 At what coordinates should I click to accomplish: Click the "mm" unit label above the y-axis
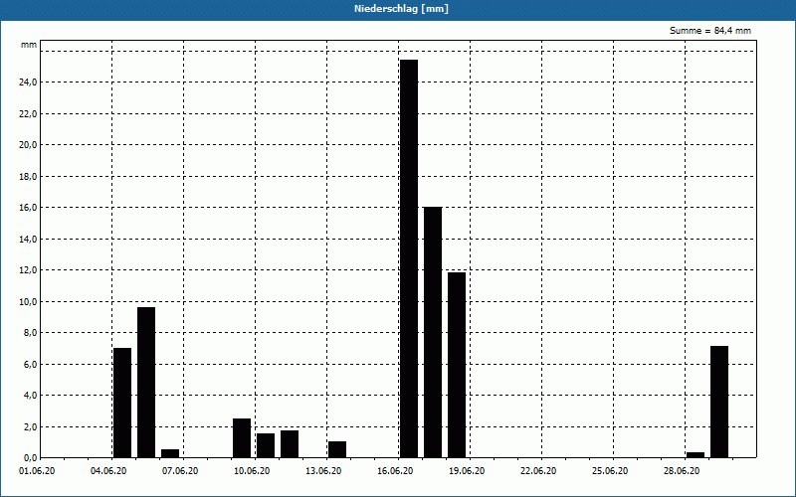coord(29,45)
